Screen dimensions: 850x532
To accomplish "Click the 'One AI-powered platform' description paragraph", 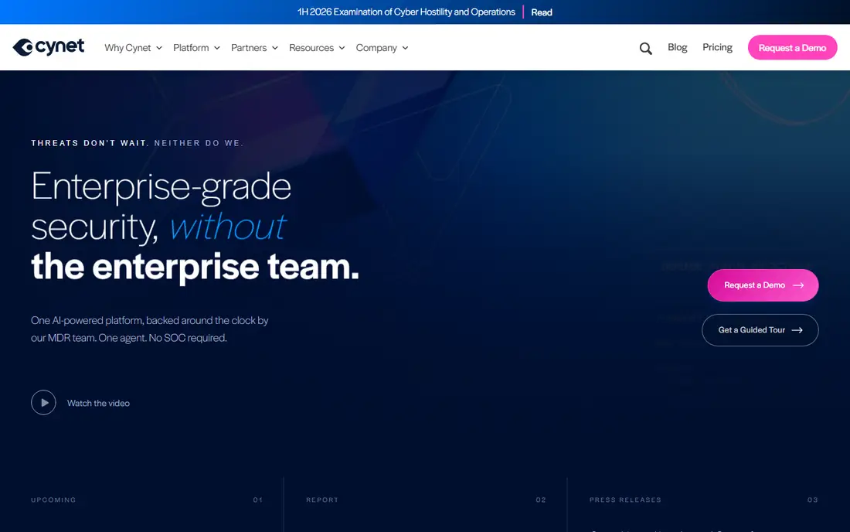I will click(150, 329).
